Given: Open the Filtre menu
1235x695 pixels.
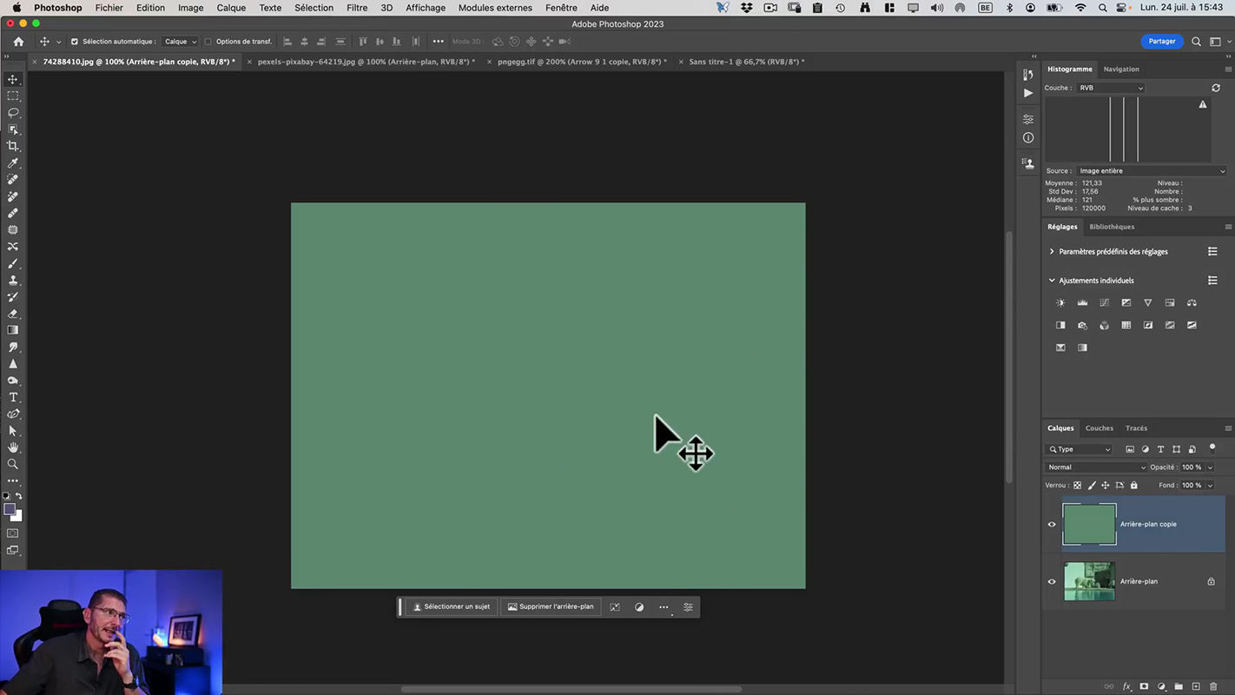Looking at the screenshot, I should tap(357, 8).
